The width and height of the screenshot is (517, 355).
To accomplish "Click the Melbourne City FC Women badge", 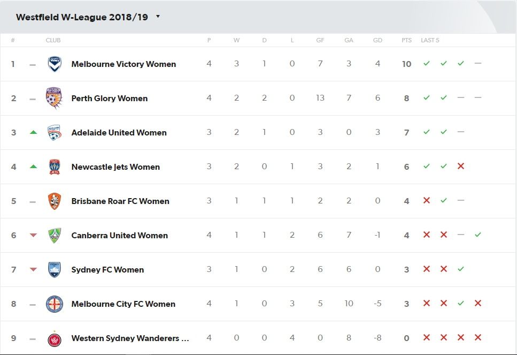I will tap(55, 304).
